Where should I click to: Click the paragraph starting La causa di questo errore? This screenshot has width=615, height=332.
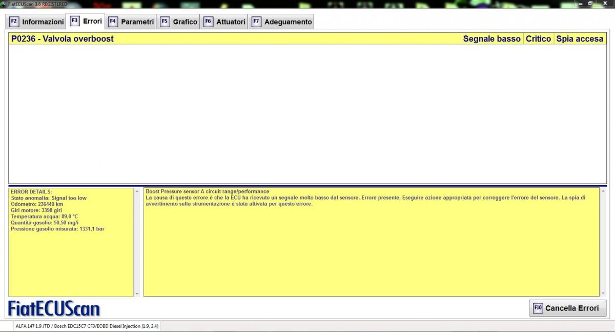[x=365, y=201]
